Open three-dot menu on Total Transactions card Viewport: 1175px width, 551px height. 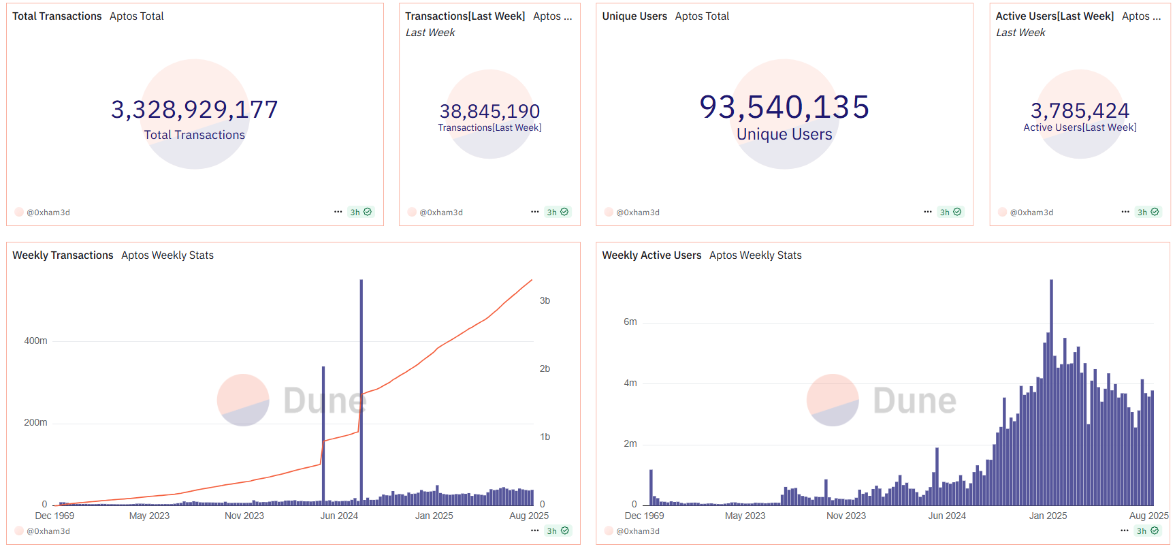(338, 212)
